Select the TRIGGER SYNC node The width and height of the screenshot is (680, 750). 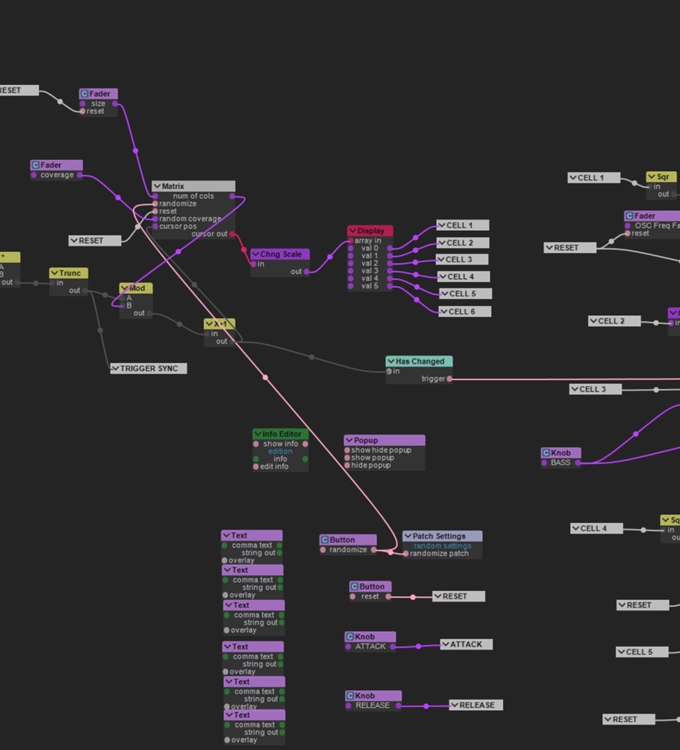click(x=148, y=369)
